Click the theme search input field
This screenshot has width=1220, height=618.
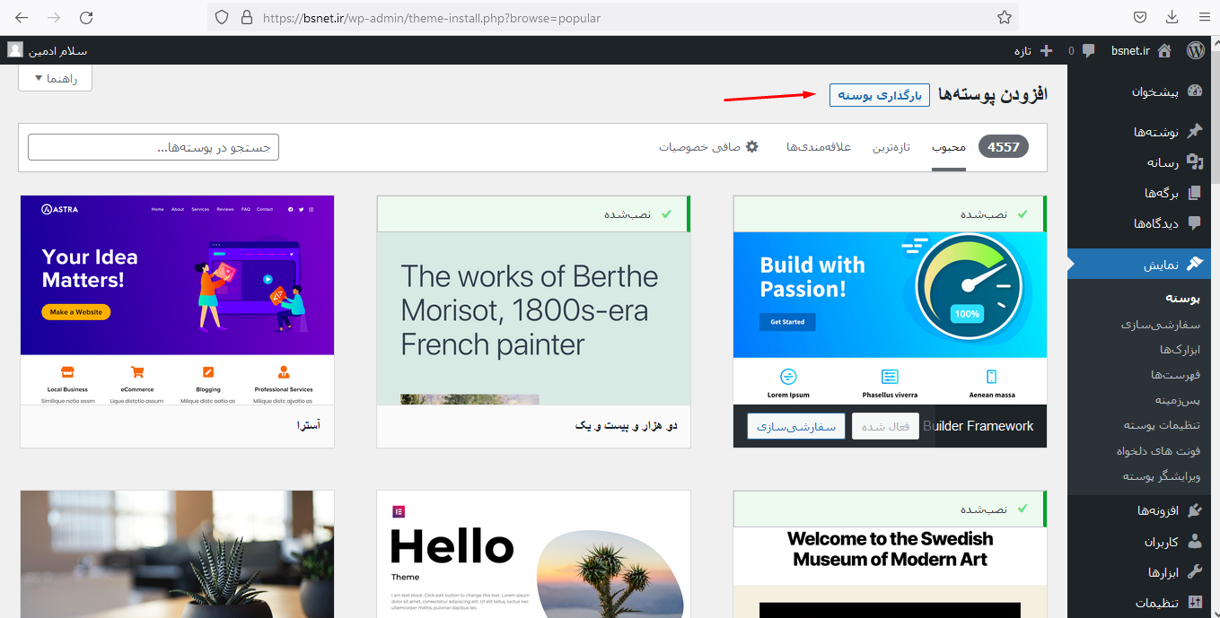coord(154,147)
